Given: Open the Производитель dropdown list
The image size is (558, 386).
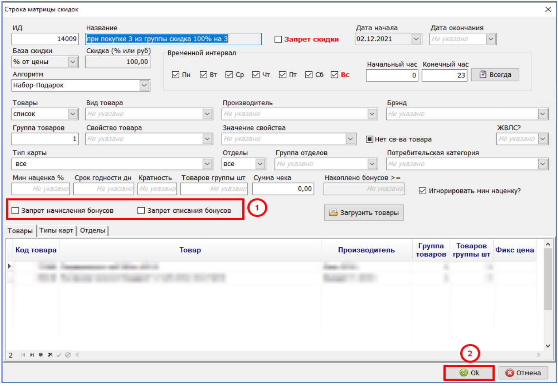Looking at the screenshot, I should pyautogui.click(x=372, y=114).
